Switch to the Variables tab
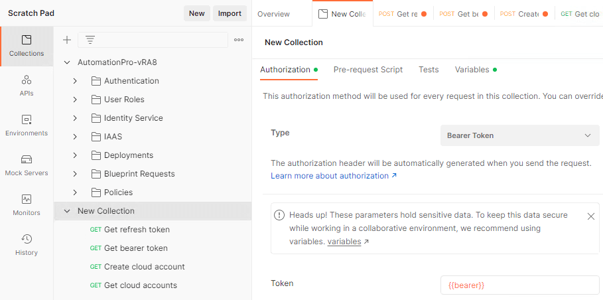This screenshot has width=603, height=300. tap(472, 70)
